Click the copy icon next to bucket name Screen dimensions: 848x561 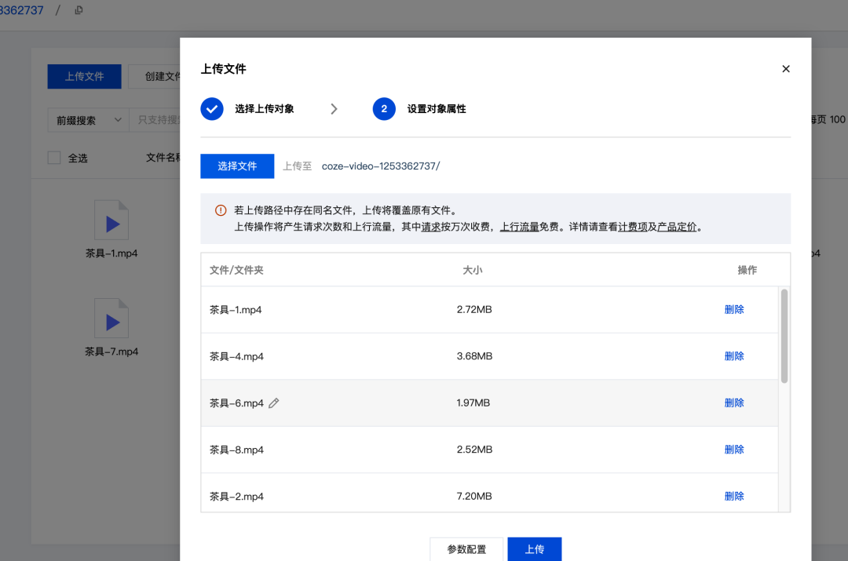79,10
